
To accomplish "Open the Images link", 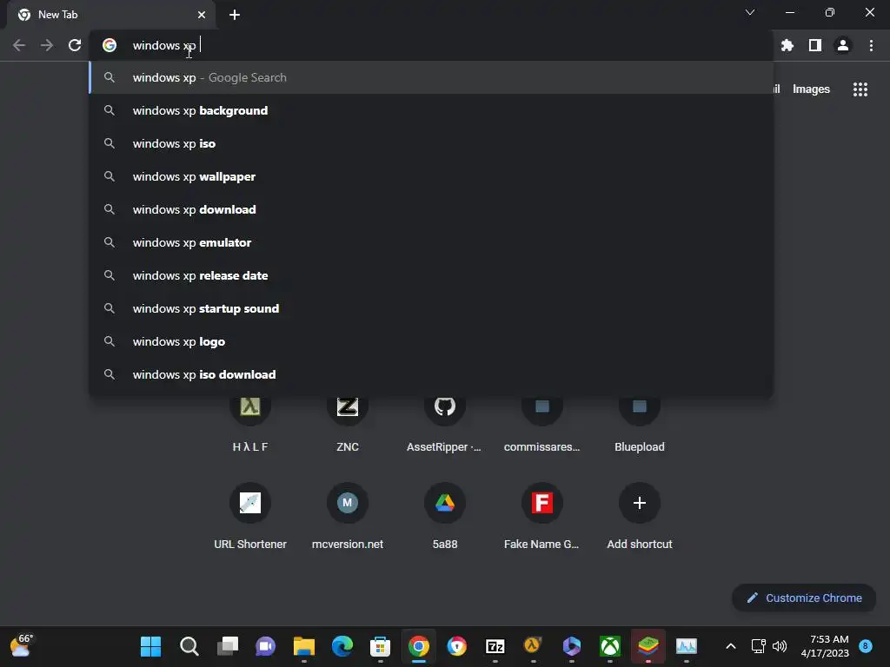I will tap(811, 89).
